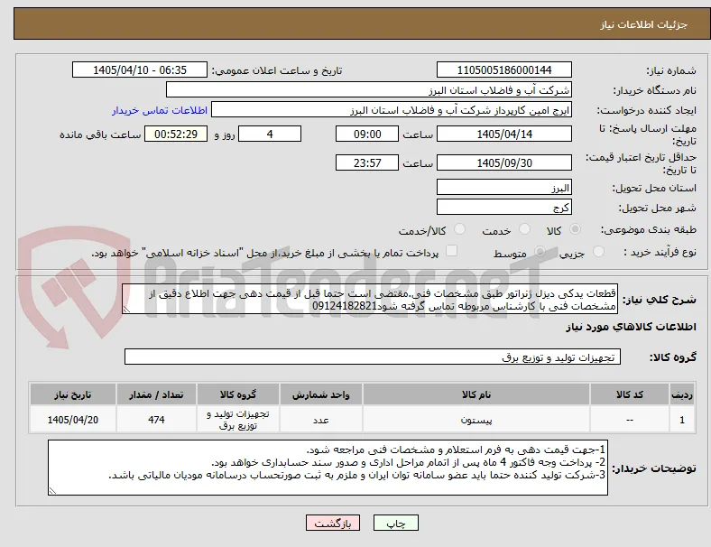Screen dimensions: 711x547
Task: Open اطلاعات تماس خریدار buyer contact link
Action: tap(160, 110)
